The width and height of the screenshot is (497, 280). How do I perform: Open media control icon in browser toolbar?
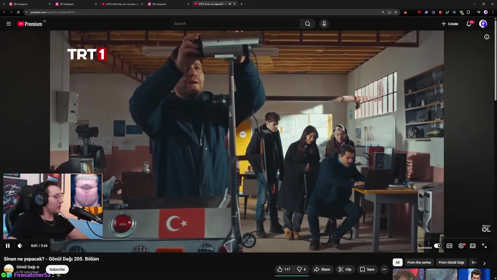[479, 12]
